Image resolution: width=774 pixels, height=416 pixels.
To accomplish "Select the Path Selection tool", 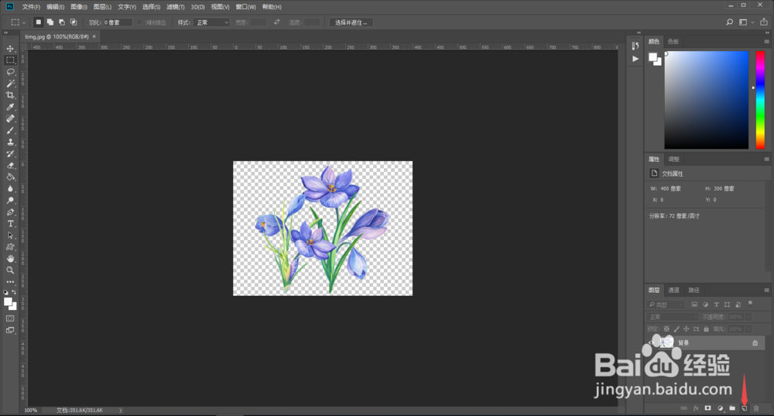I will 10,236.
